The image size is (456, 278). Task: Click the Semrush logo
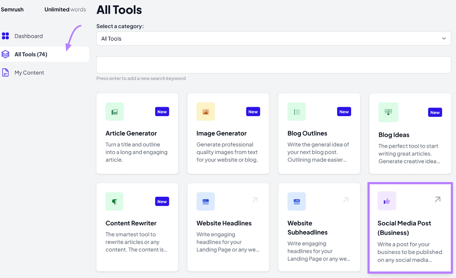click(12, 9)
